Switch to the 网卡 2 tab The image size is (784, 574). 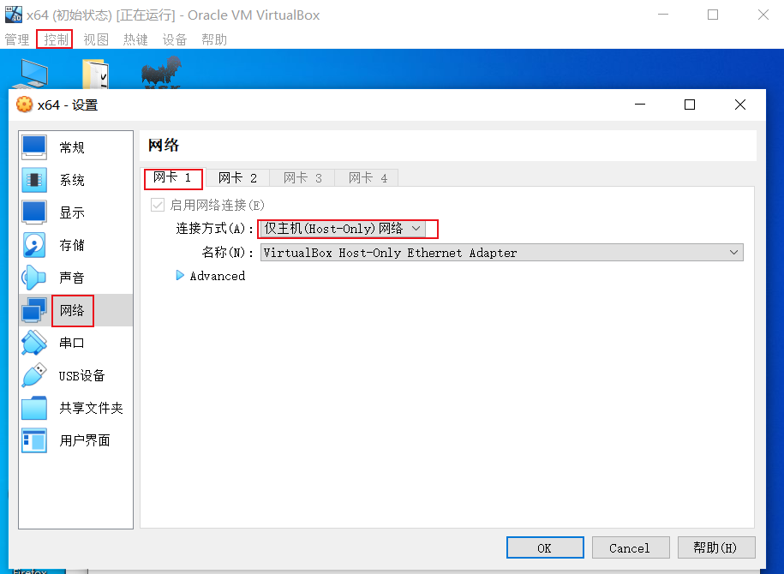238,178
